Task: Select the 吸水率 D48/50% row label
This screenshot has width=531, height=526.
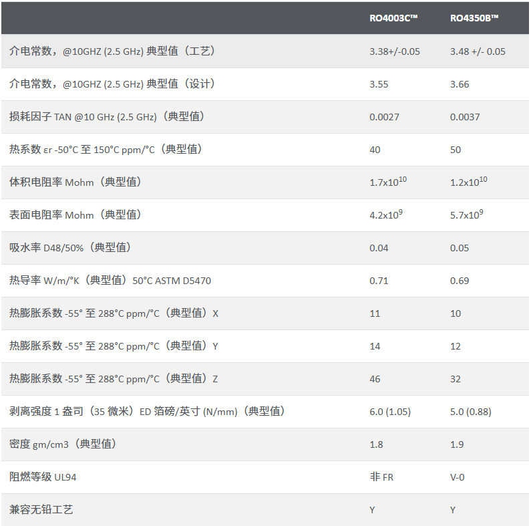Action: (x=69, y=248)
